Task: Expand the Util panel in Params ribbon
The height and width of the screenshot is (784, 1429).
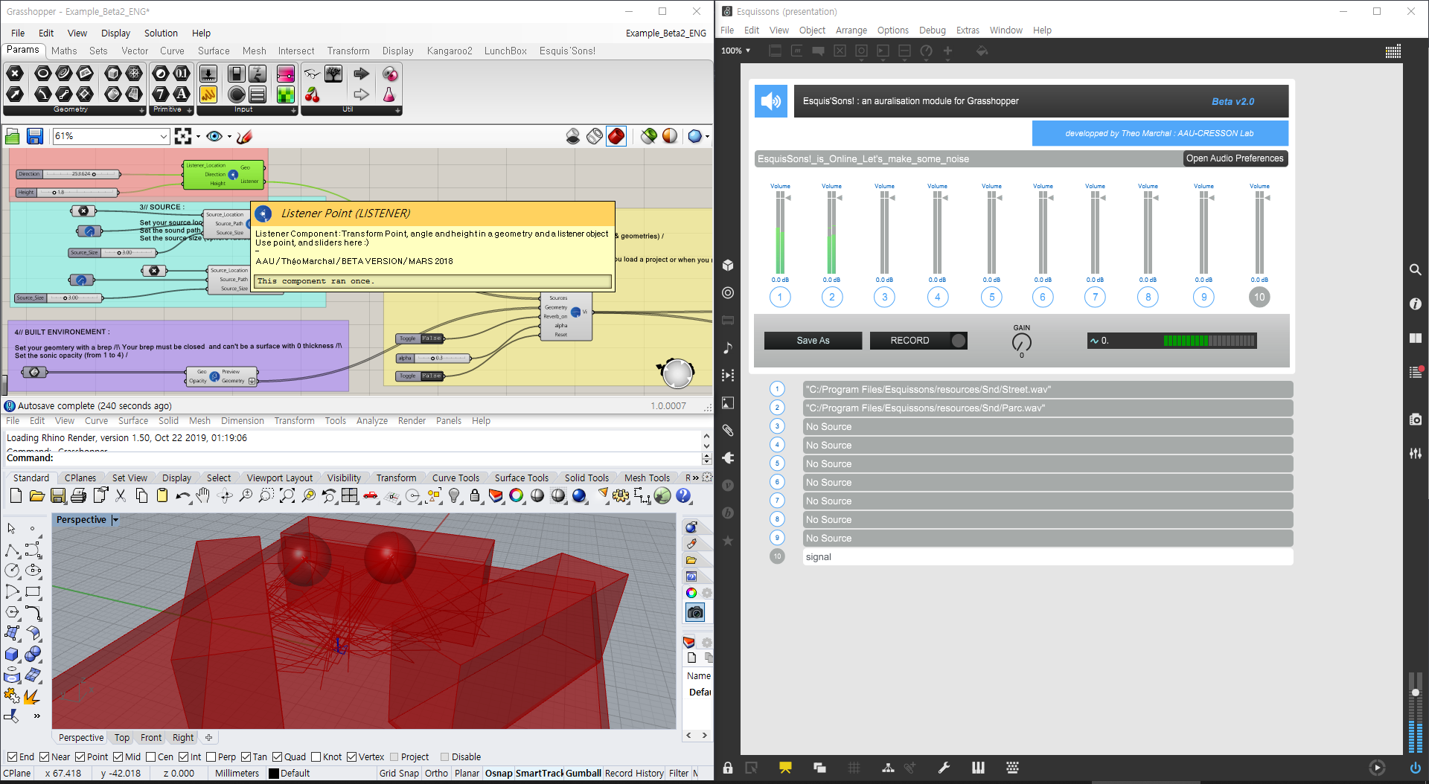Action: coord(398,110)
